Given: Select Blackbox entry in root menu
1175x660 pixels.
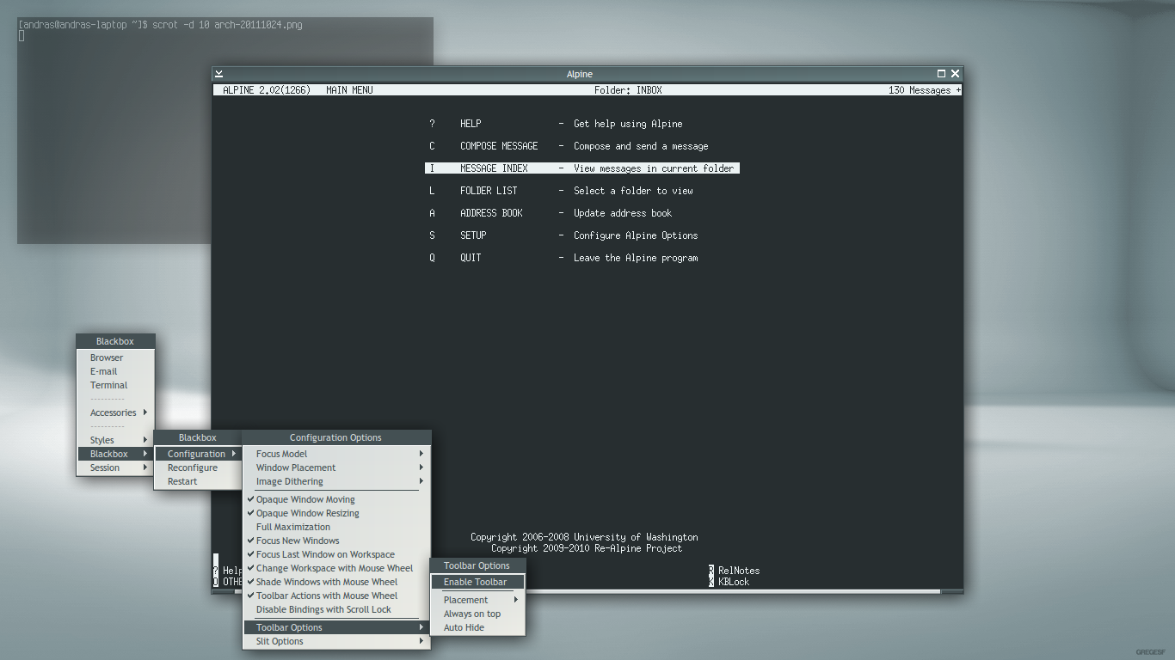Looking at the screenshot, I should coord(115,454).
